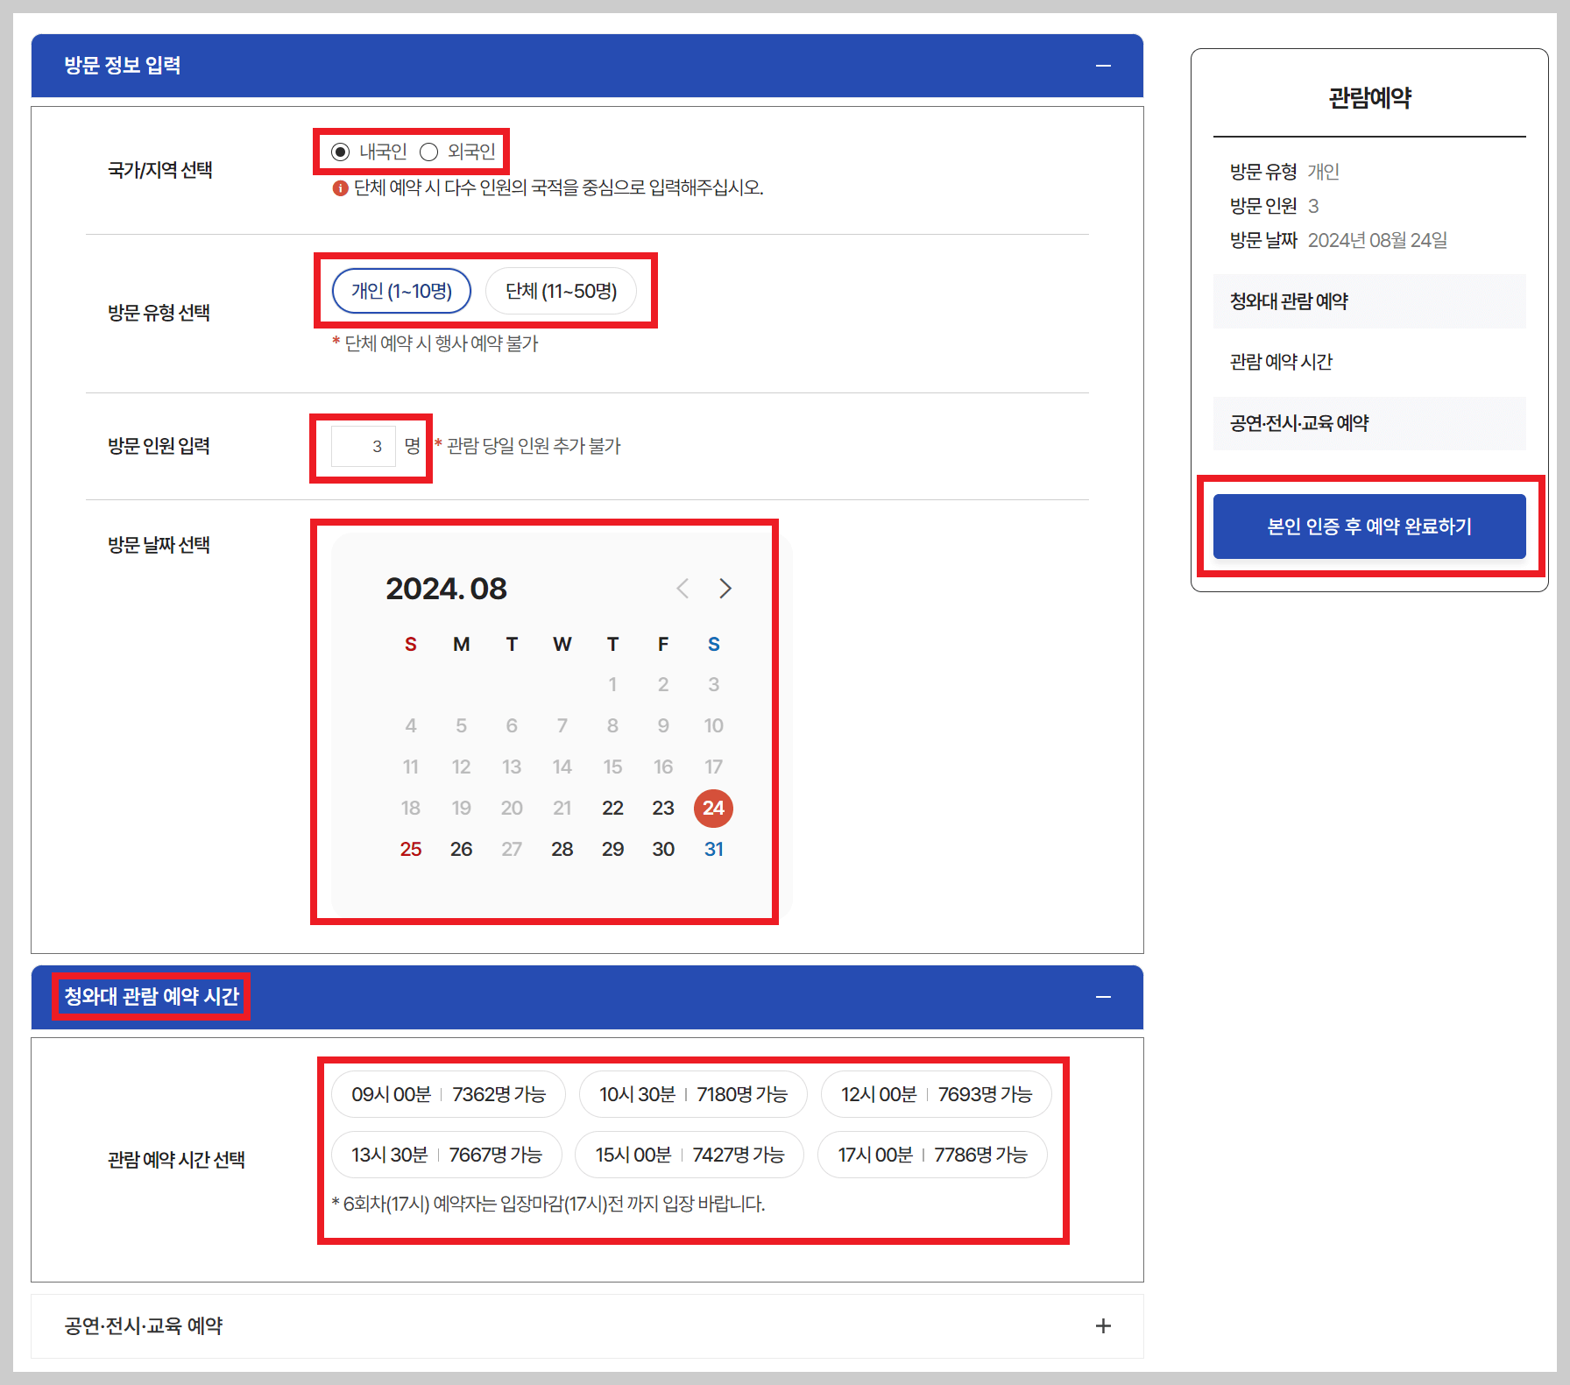Screen dimensions: 1570x1385
Task: Collapse the 청와대 관람 예약 시간 section
Action: tap(1103, 997)
